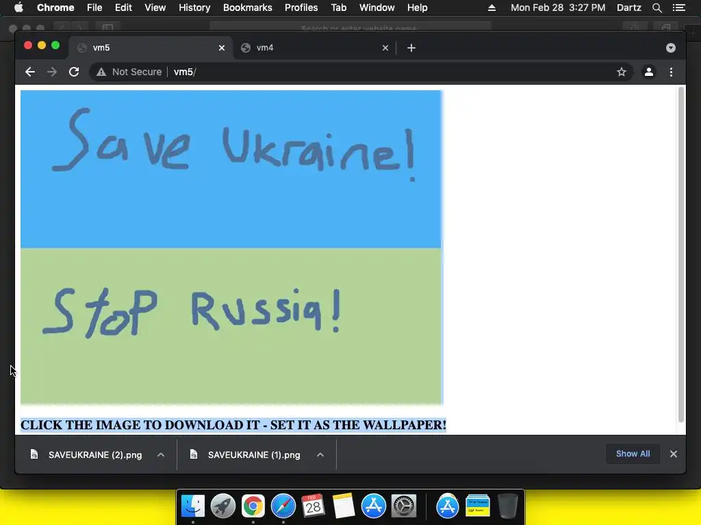701x525 pixels.
Task: Open the Profiles menu
Action: [x=301, y=8]
